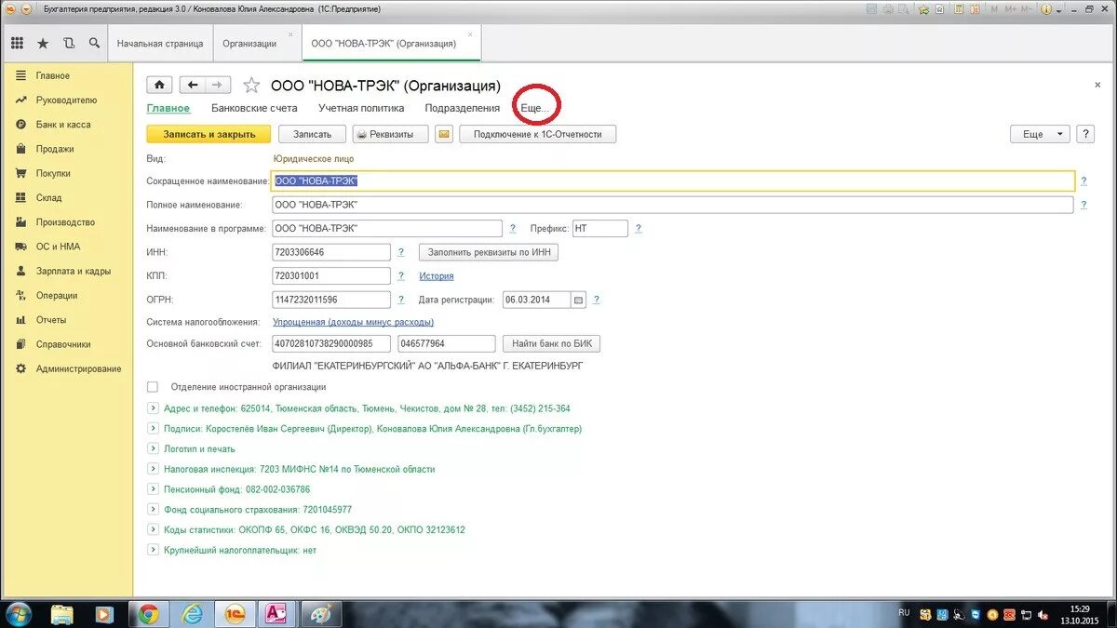
Task: Open 'Подразделения' navigation tab
Action: tap(462, 108)
